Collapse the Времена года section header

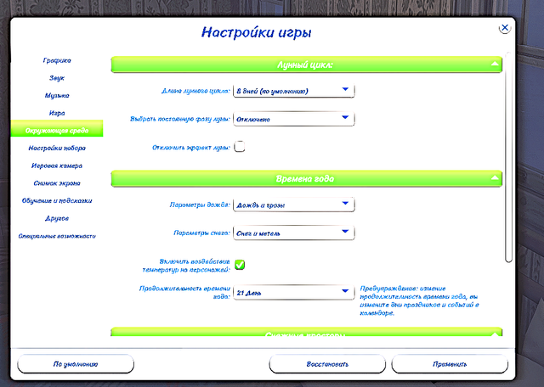306,178
